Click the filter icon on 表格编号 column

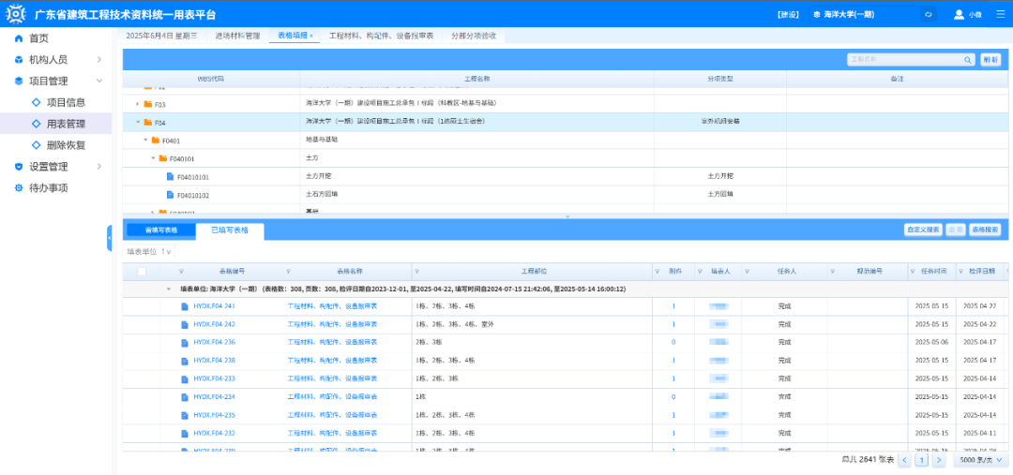click(x=182, y=272)
